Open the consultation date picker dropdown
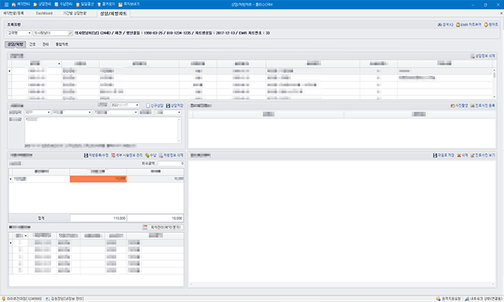The width and height of the screenshot is (504, 302). pyautogui.click(x=137, y=106)
